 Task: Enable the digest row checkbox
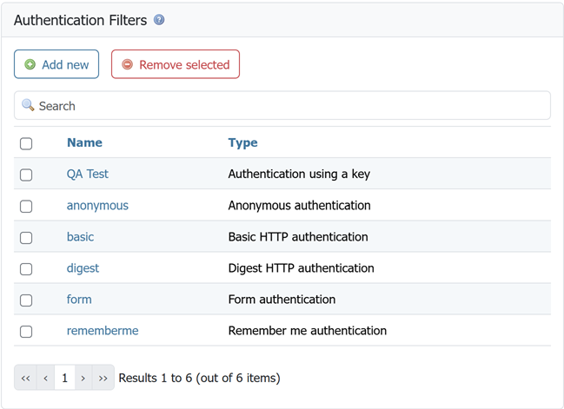pos(26,268)
